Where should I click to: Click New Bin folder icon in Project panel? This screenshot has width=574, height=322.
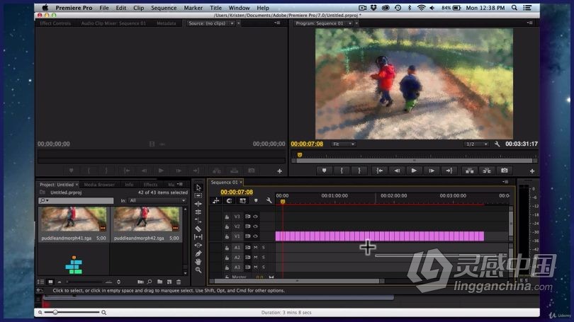click(159, 282)
